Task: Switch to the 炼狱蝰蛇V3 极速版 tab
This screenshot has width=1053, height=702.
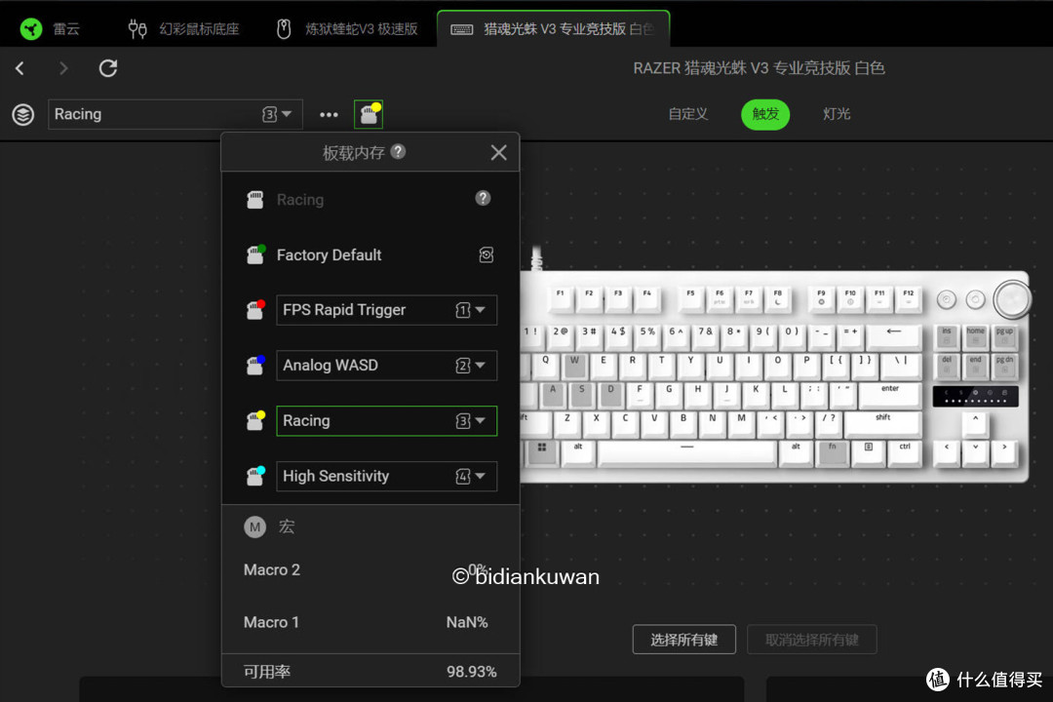Action: 347,29
